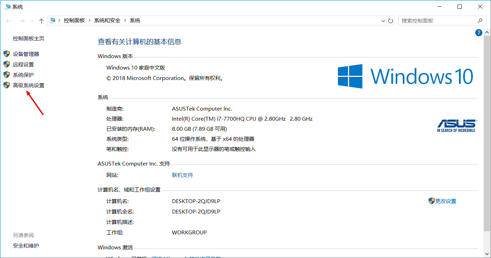
Task: Expand the breadcrumb chevron after 系统和安全
Action: (x=125, y=20)
